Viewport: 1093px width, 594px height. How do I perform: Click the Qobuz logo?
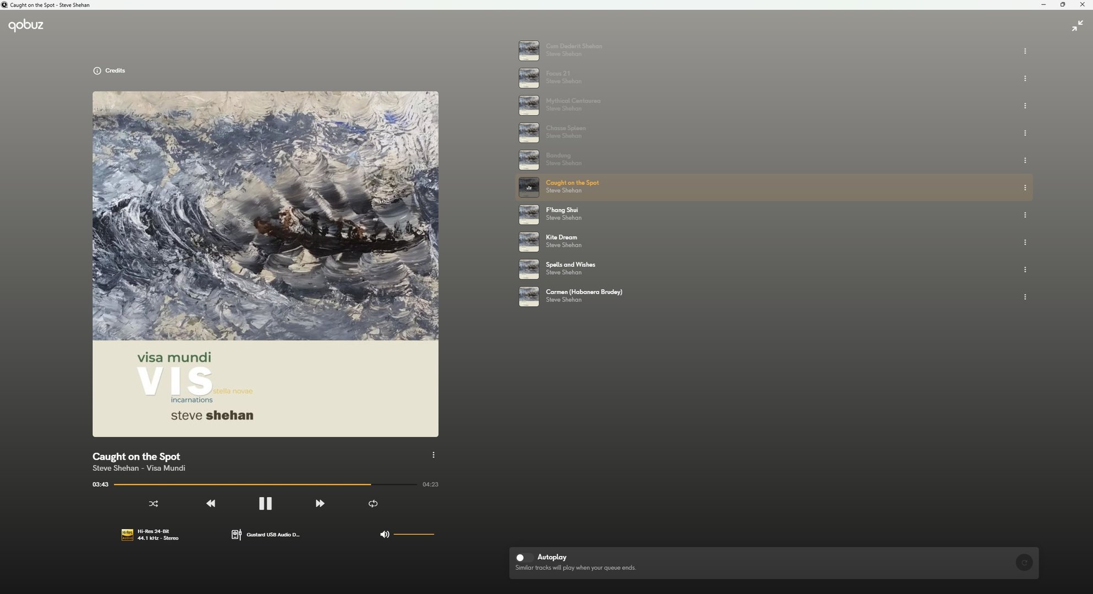(x=25, y=25)
